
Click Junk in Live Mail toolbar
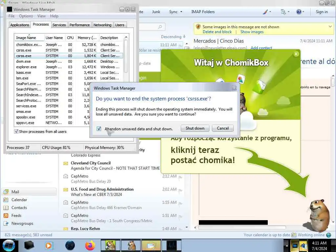(156, 12)
